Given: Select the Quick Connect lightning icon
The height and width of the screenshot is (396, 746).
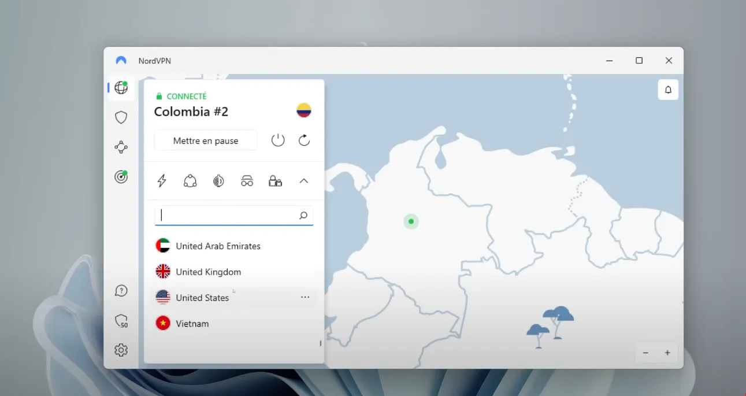Looking at the screenshot, I should point(162,181).
